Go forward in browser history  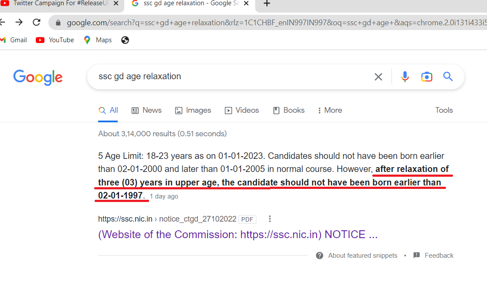[x=19, y=22]
